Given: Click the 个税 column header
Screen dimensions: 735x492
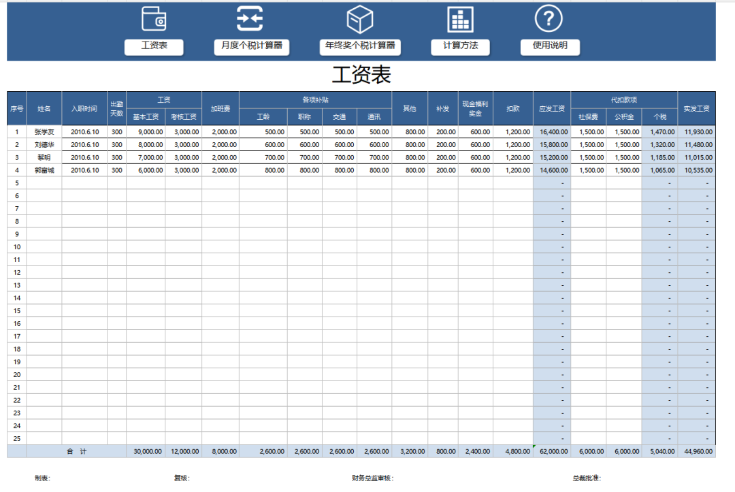Looking at the screenshot, I should pos(659,117).
